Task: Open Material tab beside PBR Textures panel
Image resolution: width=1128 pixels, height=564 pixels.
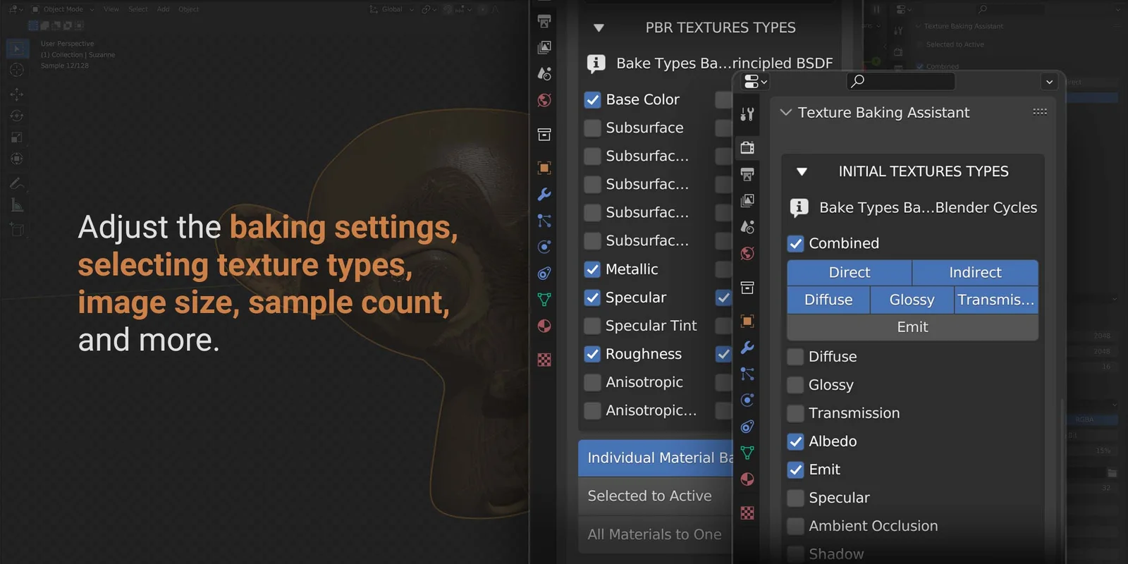Action: tap(544, 326)
